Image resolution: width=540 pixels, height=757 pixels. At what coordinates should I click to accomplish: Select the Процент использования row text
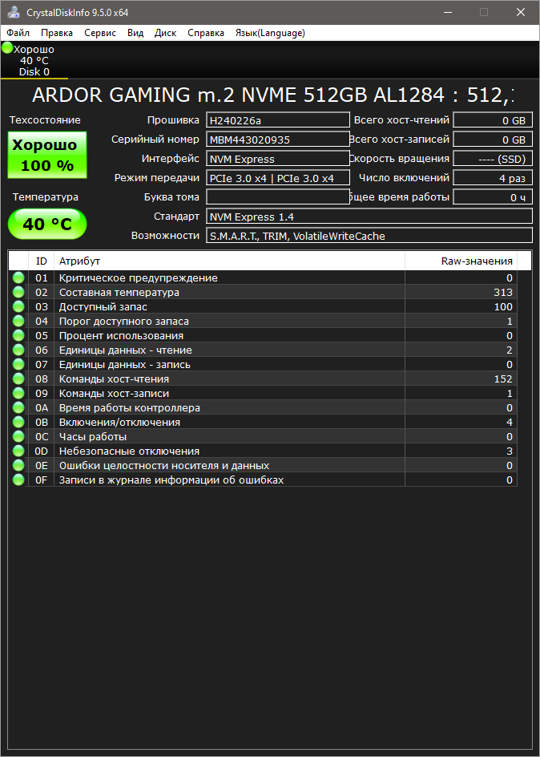(121, 336)
